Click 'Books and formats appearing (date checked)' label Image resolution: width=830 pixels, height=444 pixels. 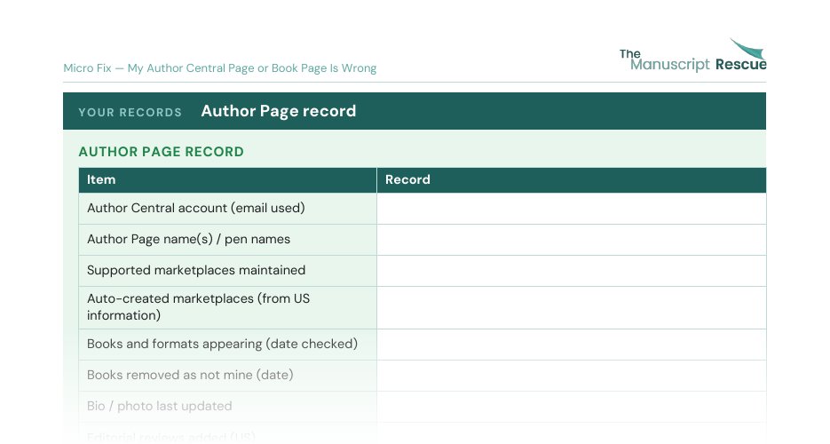222,344
